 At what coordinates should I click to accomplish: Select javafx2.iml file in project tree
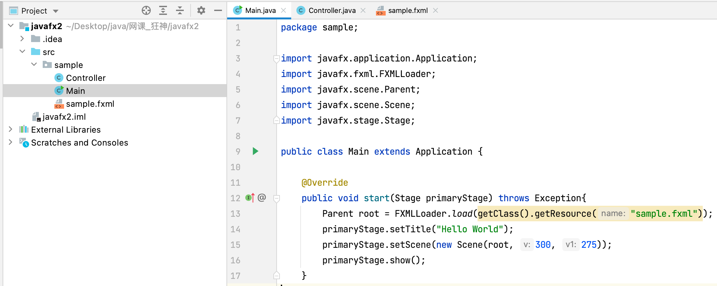(64, 117)
